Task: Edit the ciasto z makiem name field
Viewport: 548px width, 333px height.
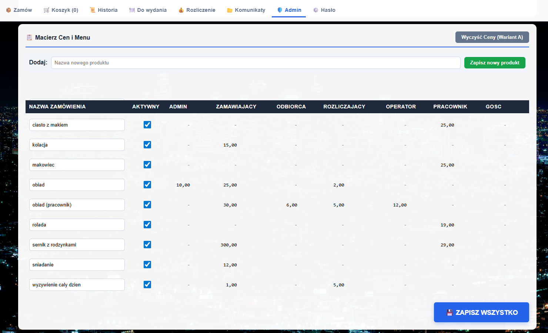Action: (77, 125)
